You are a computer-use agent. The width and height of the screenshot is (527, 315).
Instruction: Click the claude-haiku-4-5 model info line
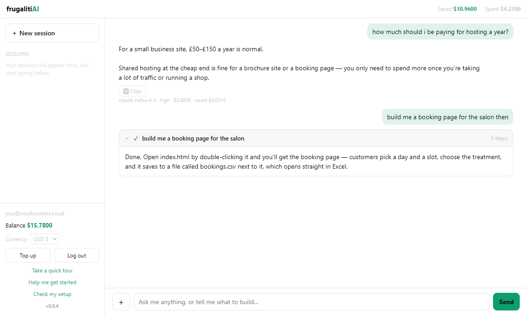[172, 100]
